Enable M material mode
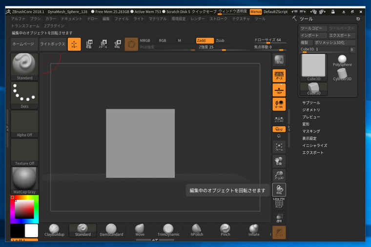 185,41
